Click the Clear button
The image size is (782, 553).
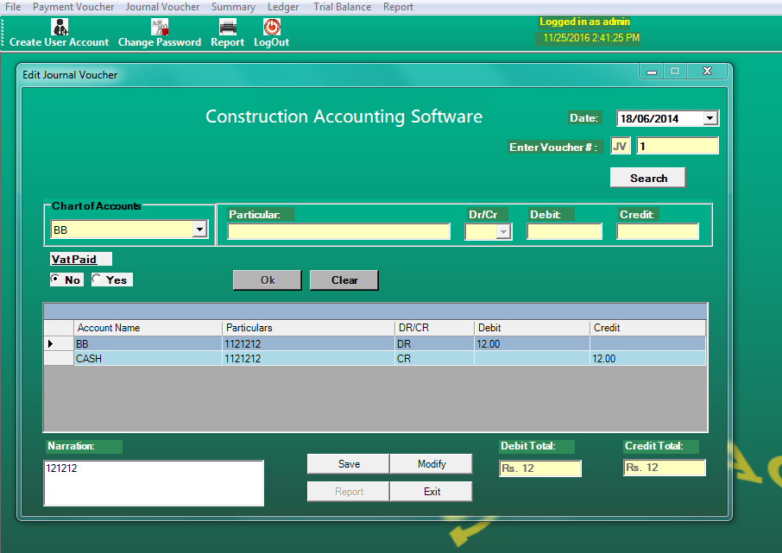(344, 280)
